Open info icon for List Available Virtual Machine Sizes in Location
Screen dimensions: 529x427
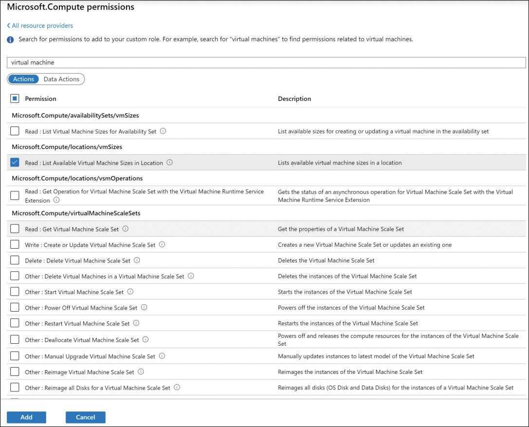(x=170, y=162)
